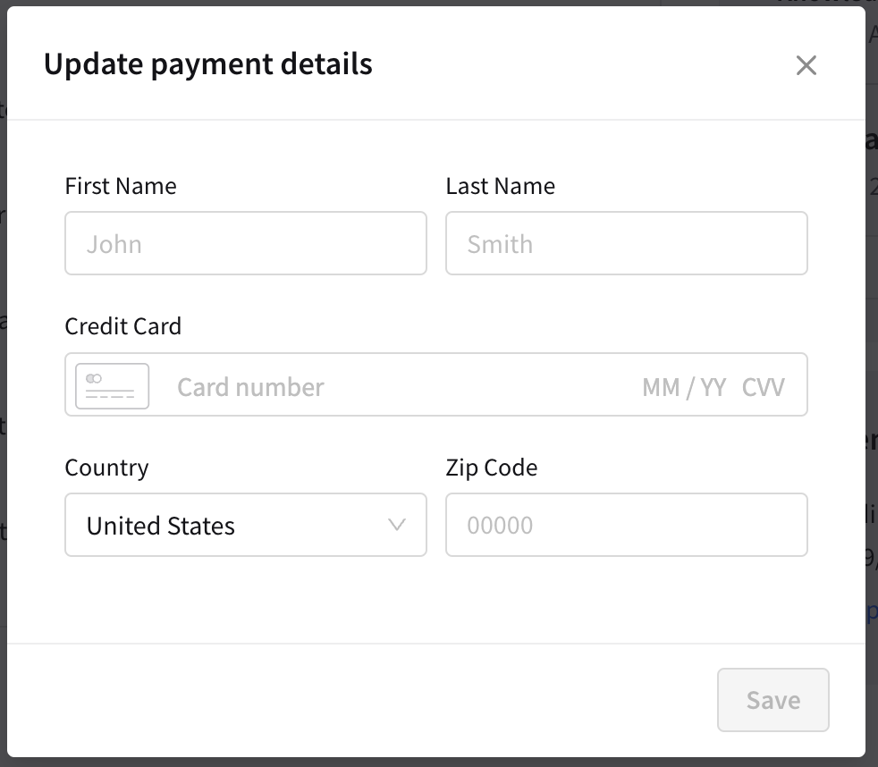Click the Country label text
This screenshot has width=878, height=767.
click(x=107, y=468)
